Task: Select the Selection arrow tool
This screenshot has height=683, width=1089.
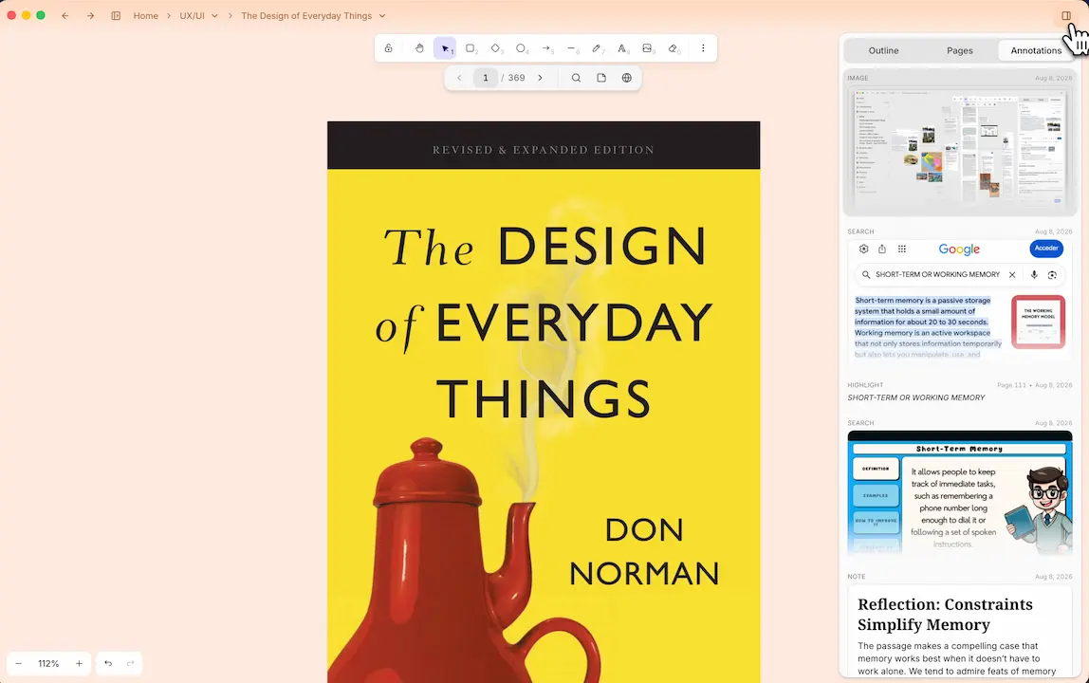Action: coord(445,48)
